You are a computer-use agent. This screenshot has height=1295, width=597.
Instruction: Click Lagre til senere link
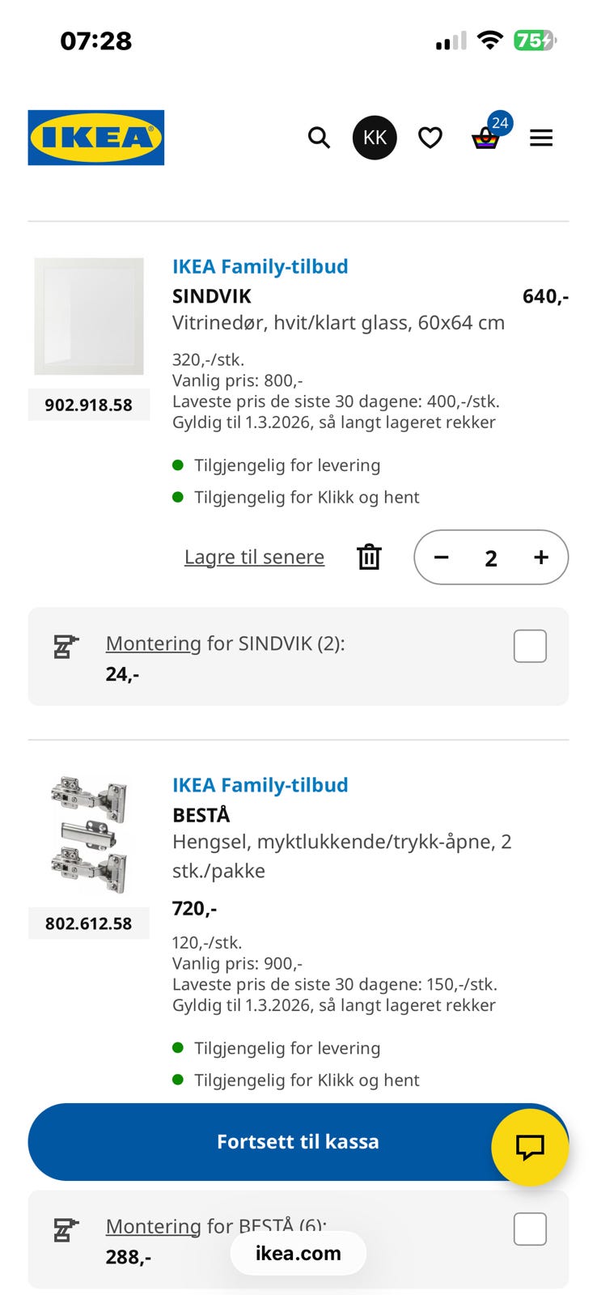(254, 557)
